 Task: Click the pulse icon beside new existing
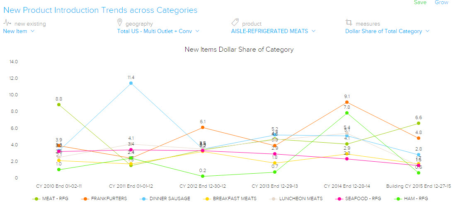point(7,23)
